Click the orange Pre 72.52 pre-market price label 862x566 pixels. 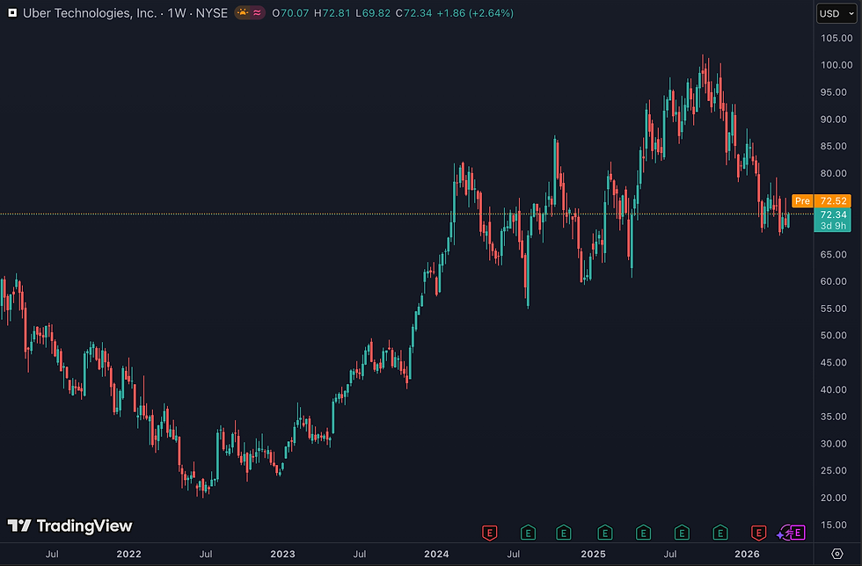[x=822, y=201]
